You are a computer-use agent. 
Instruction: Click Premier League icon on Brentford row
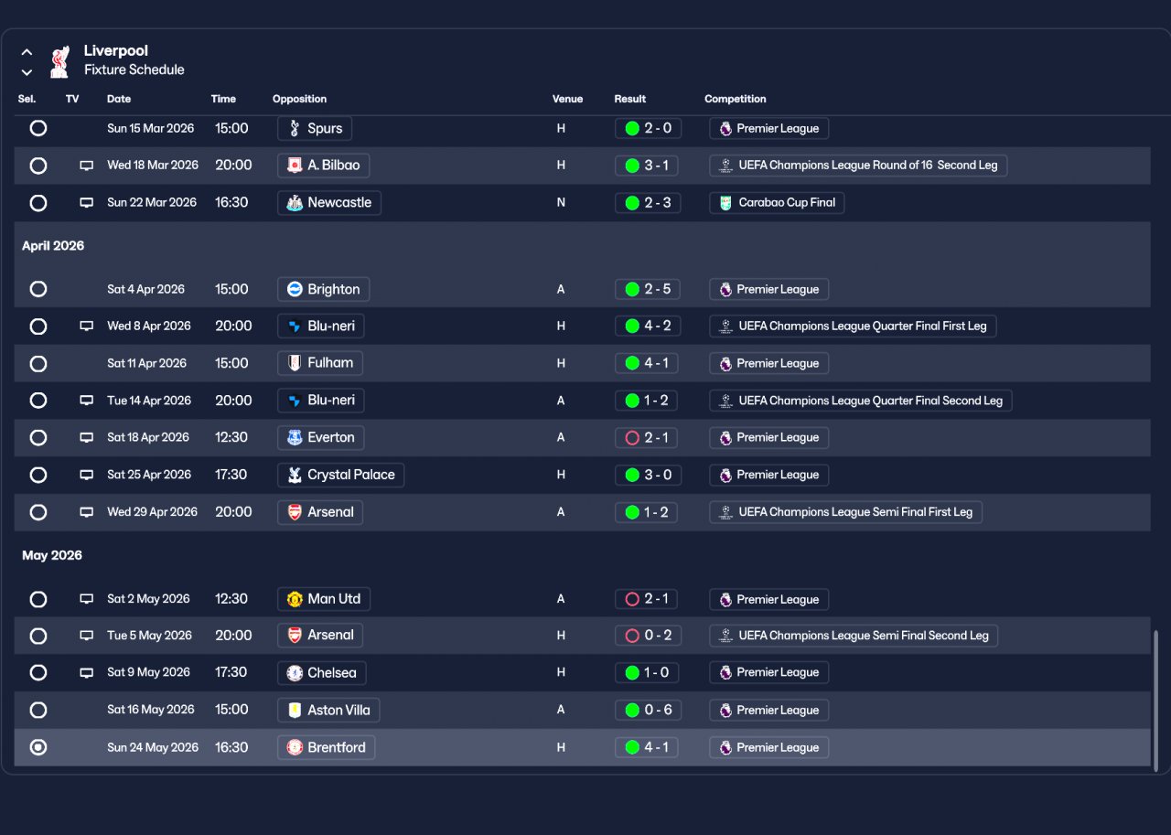click(725, 747)
